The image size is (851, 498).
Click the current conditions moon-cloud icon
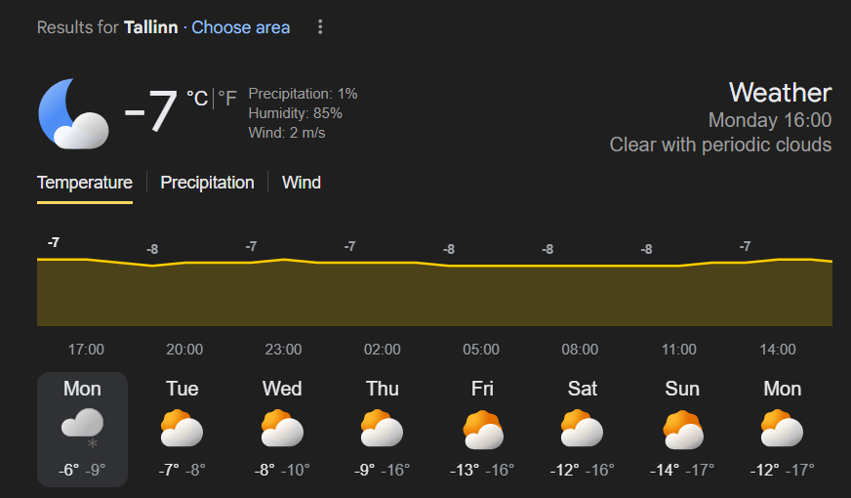[x=73, y=113]
